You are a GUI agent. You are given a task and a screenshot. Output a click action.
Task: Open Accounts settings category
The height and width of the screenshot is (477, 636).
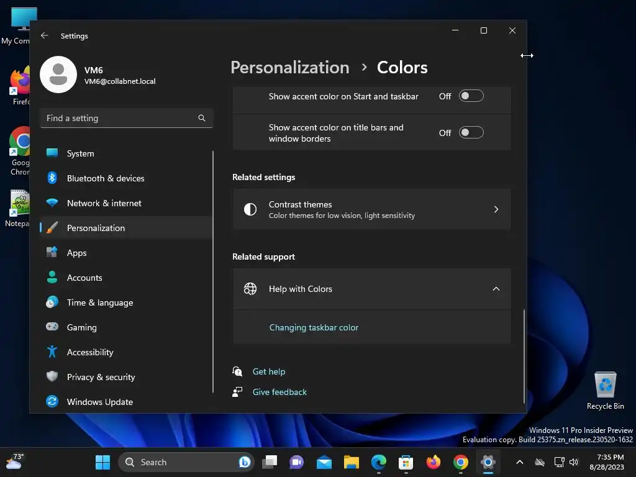pyautogui.click(x=125, y=278)
